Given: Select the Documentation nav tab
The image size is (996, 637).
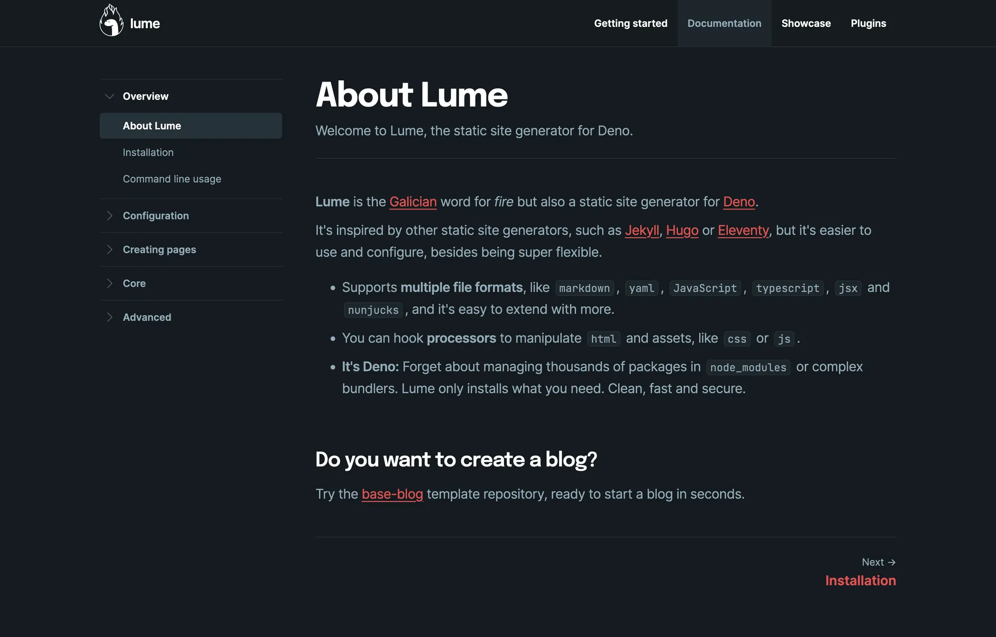Looking at the screenshot, I should pyautogui.click(x=724, y=23).
